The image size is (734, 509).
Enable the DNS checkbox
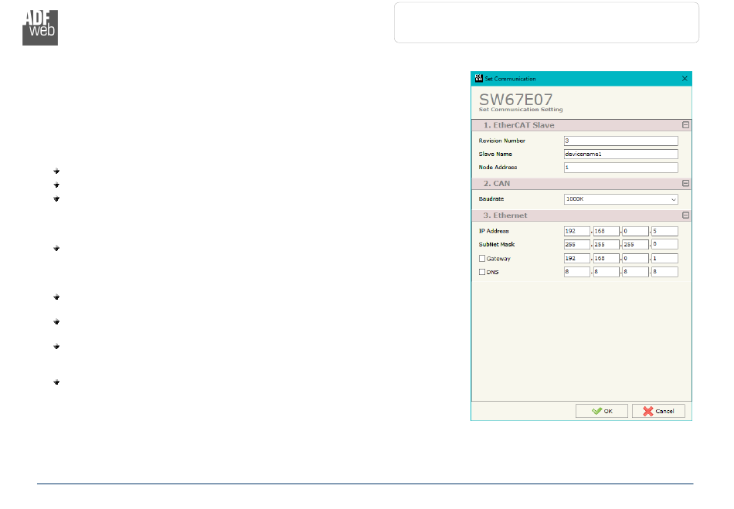482,272
